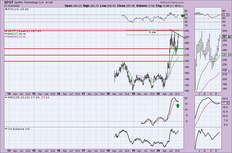The image size is (232, 153).
Task: Click the up-triangle icon after the Chg value
Action: point(183,6)
